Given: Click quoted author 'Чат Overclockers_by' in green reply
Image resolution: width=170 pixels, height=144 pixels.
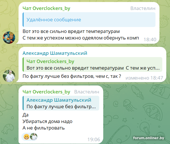Looking at the screenshot, I should tap(50, 62).
